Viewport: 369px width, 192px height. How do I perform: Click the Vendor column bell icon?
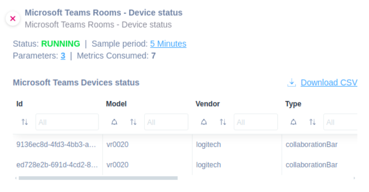(x=204, y=122)
